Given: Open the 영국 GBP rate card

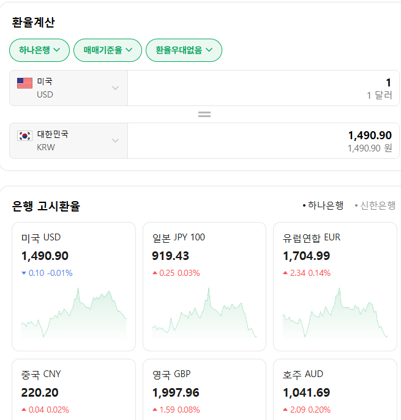Looking at the screenshot, I should tap(204, 389).
